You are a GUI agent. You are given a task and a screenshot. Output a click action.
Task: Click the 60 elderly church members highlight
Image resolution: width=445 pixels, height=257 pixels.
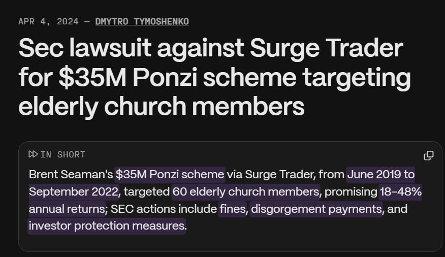click(x=246, y=192)
